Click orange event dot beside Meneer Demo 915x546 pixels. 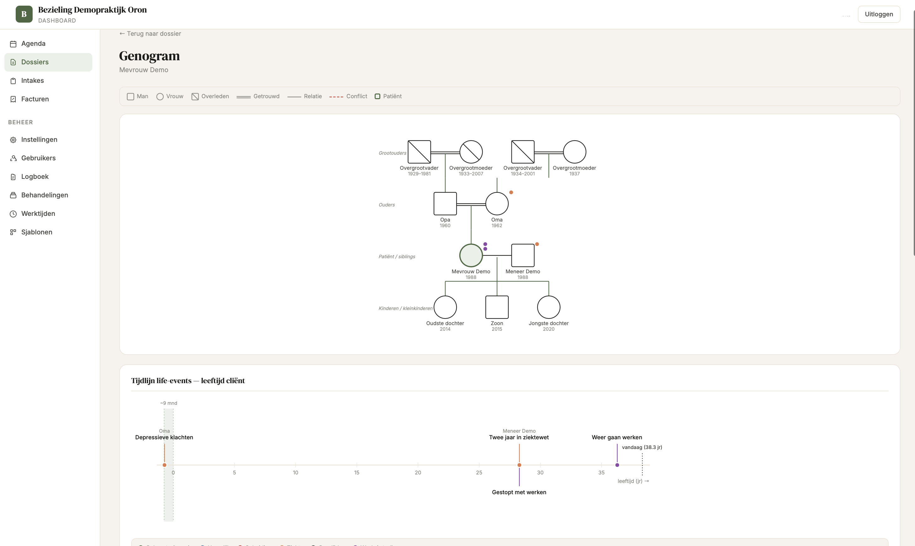tap(537, 244)
